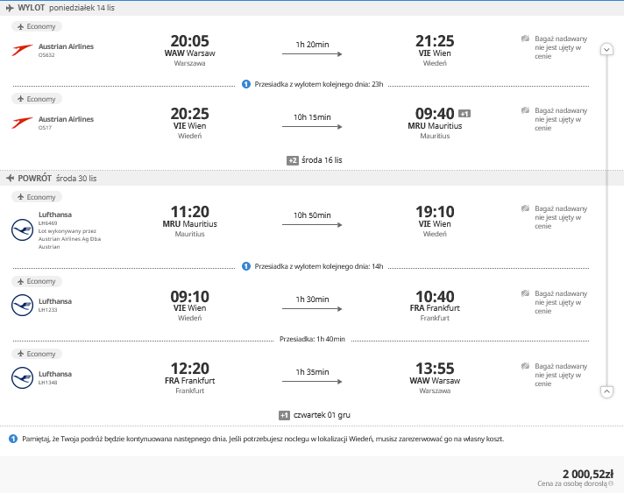
Task: Click the baggage icon on the Warsaw–Wien flight
Action: point(525,39)
